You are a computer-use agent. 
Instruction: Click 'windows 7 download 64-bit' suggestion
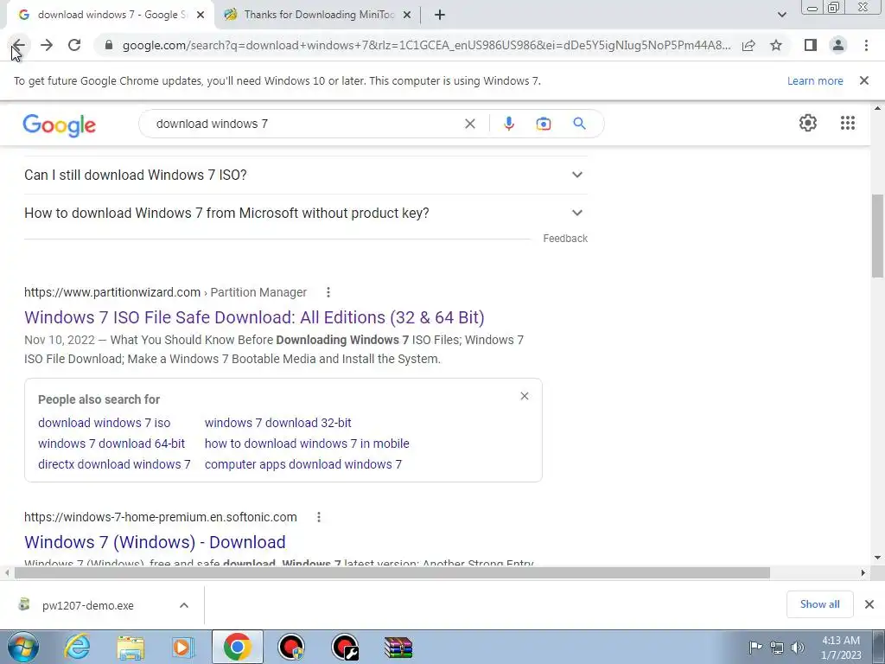111,444
